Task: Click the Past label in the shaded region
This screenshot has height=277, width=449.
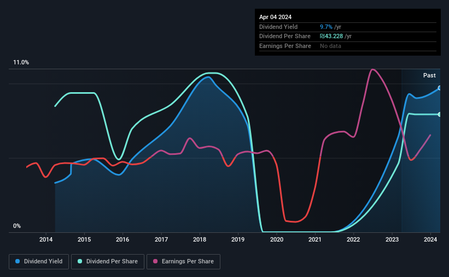Action: 429,75
